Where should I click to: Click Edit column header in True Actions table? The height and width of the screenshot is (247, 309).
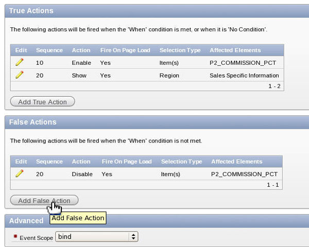(x=21, y=50)
